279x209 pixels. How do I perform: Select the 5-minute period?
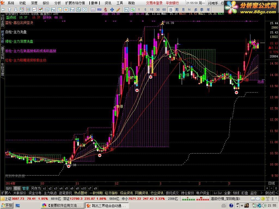point(145,10)
